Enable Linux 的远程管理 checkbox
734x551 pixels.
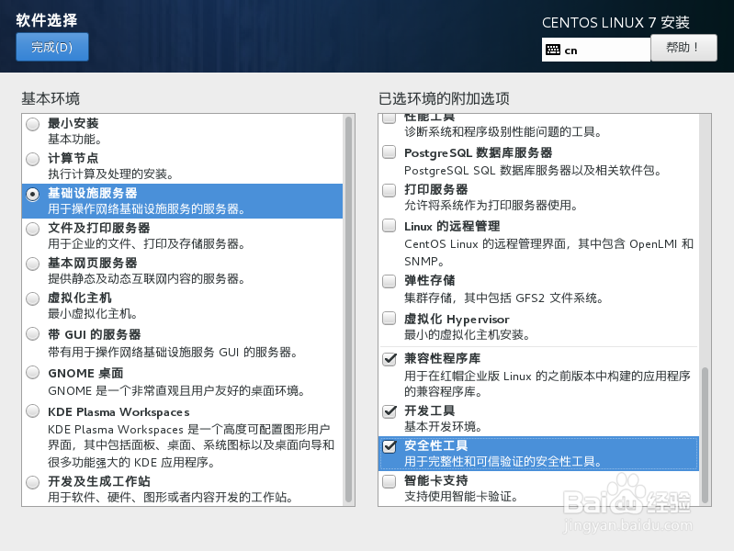click(389, 226)
